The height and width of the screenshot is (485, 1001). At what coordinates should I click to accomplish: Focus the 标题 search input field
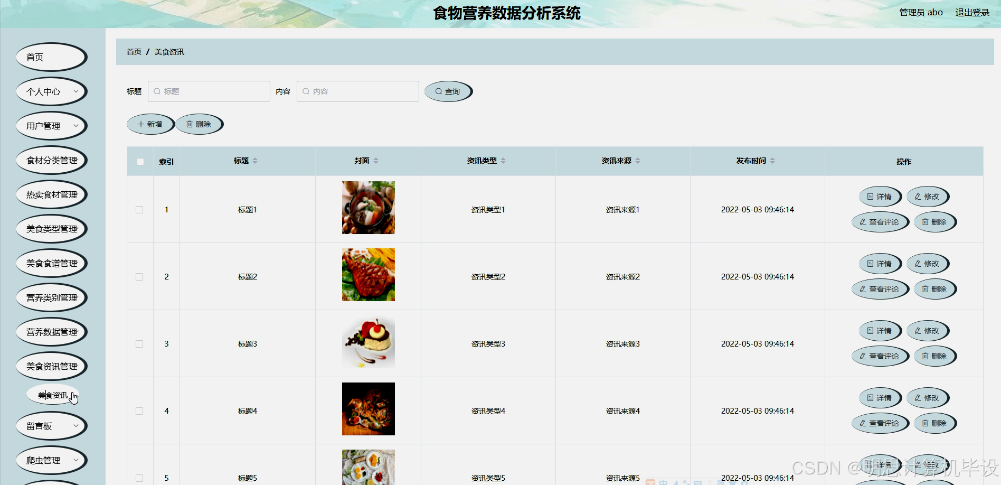pyautogui.click(x=209, y=91)
